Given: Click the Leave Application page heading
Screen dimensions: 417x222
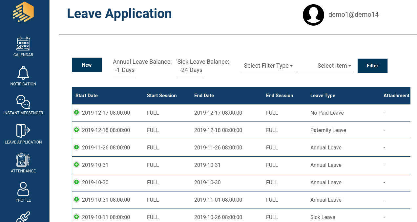Looking at the screenshot, I should (119, 14).
